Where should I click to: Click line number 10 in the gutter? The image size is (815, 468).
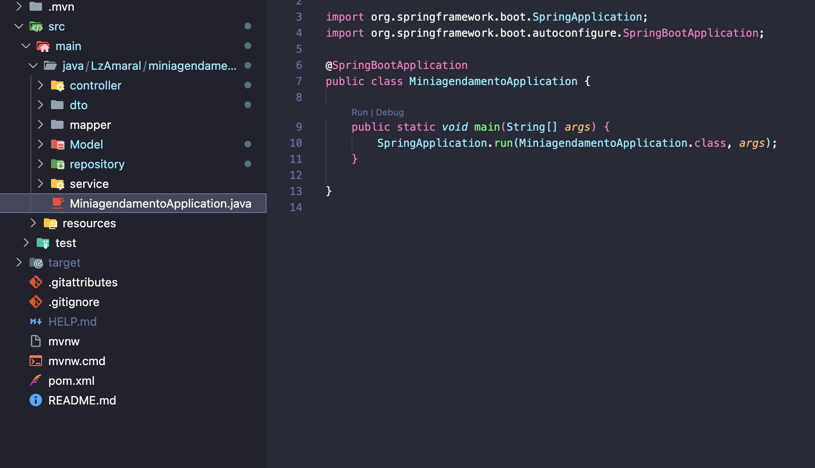(x=296, y=143)
